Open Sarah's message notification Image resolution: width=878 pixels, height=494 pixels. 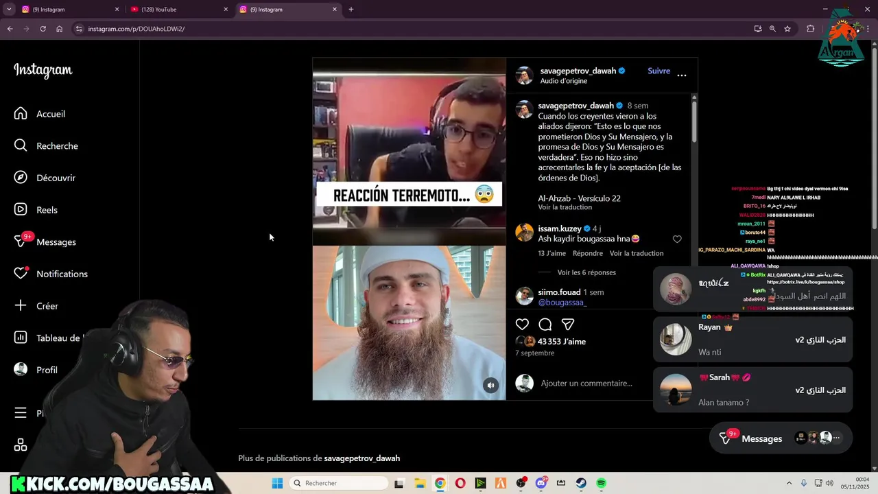[753, 390]
